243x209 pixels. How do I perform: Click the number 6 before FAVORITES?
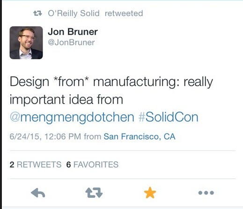(x=68, y=164)
